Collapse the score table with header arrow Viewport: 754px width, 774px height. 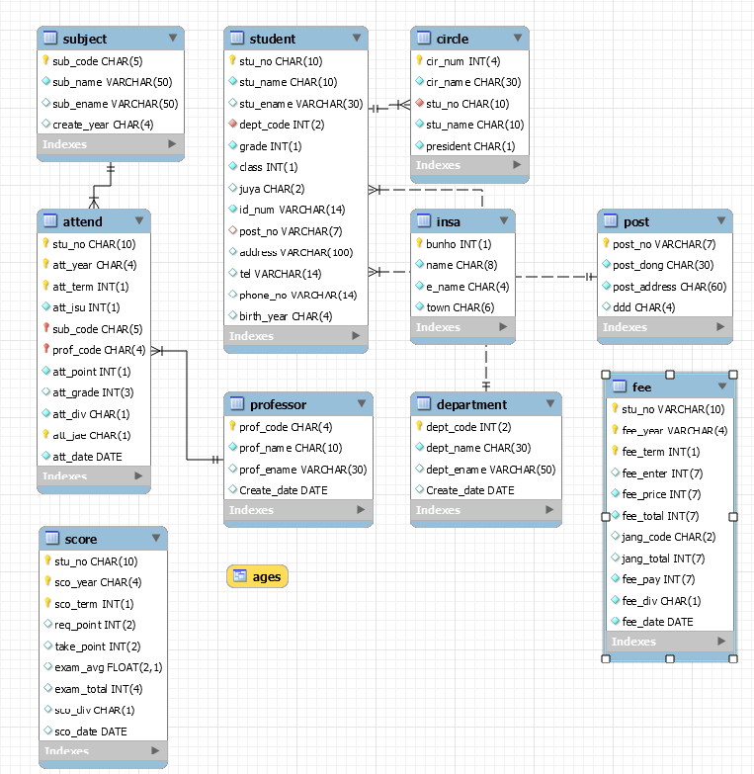point(156,538)
